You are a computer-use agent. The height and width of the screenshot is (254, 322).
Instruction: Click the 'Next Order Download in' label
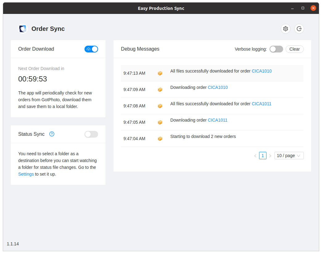(41, 69)
